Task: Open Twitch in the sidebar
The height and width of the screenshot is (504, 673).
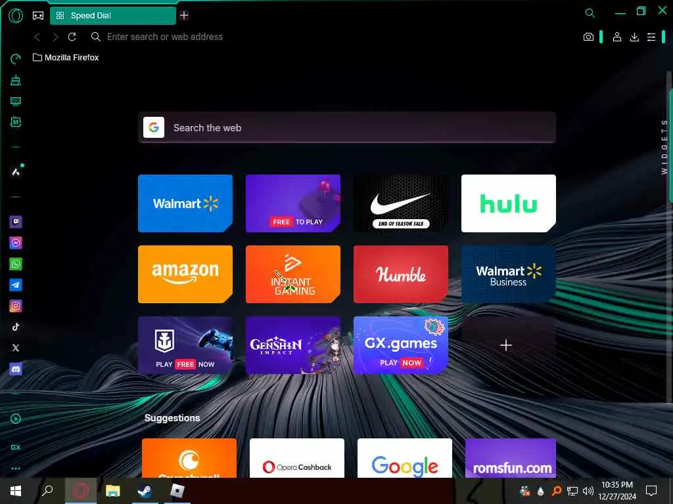Action: coord(16,222)
